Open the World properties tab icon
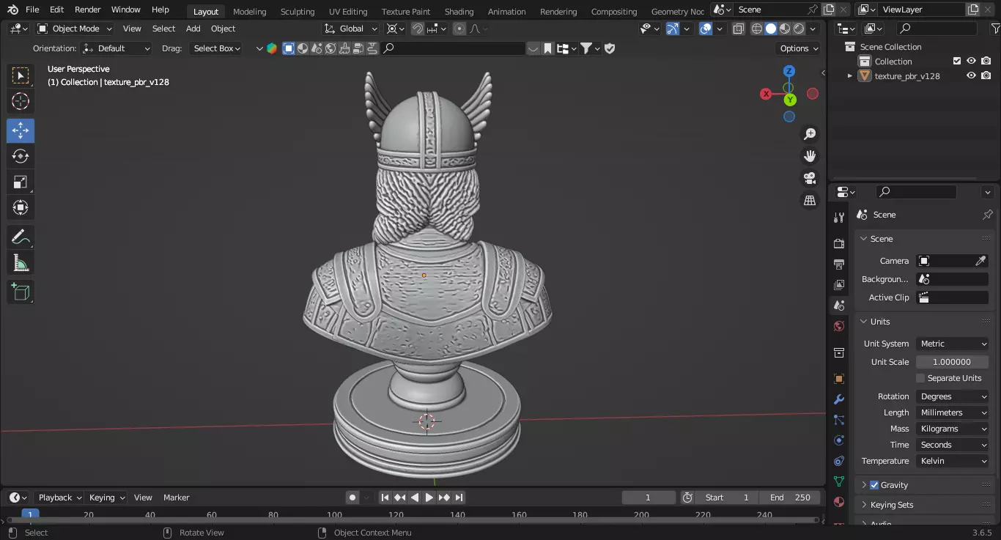The height and width of the screenshot is (540, 1001). tap(839, 326)
